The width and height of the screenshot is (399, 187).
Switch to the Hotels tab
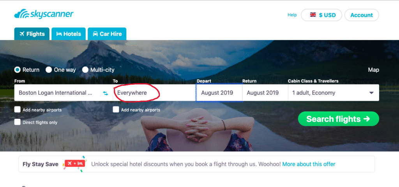pyautogui.click(x=69, y=34)
